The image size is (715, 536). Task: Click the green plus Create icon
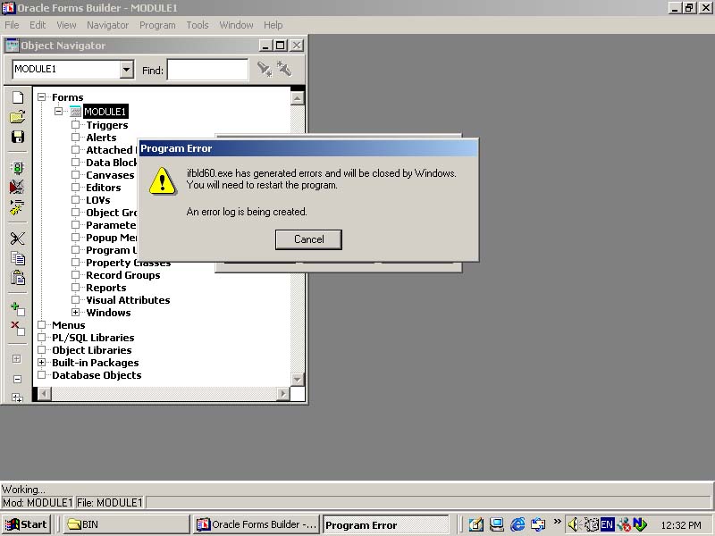coord(17,308)
